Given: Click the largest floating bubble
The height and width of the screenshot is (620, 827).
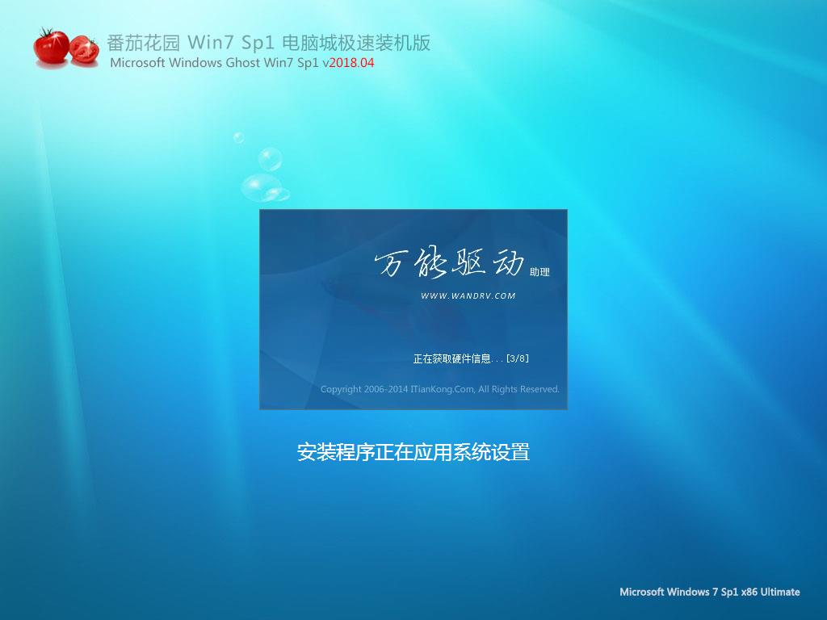Looking at the screenshot, I should [262, 187].
